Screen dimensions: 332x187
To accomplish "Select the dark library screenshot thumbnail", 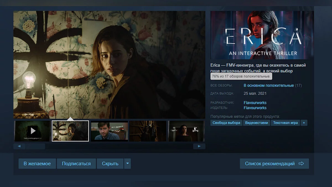I will click(148, 131).
